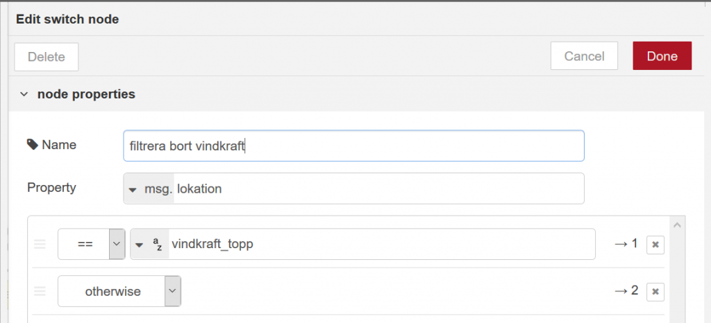Click the scroll-up arrow in the rules list
The width and height of the screenshot is (711, 323).
pos(678,225)
